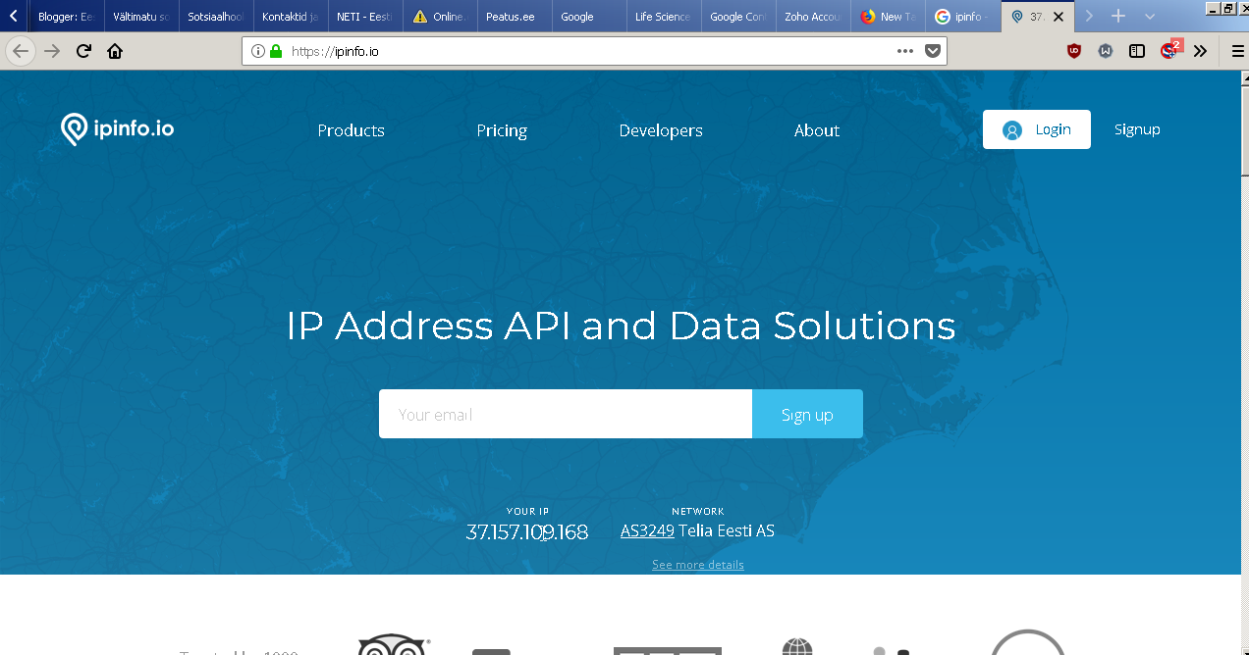Switch to the Kontaktid tab
The height and width of the screenshot is (655, 1249).
coord(290,17)
